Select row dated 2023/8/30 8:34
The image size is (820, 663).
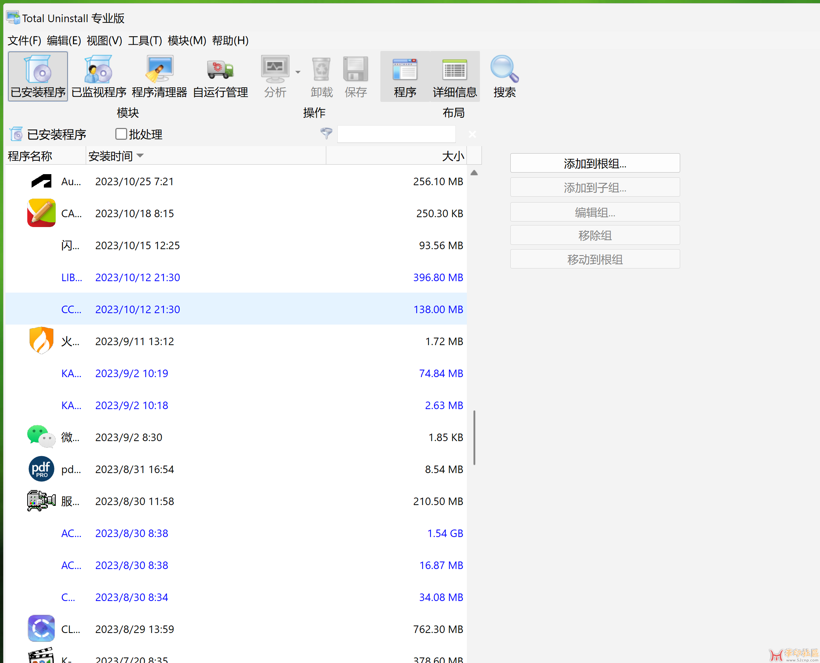pyautogui.click(x=236, y=597)
